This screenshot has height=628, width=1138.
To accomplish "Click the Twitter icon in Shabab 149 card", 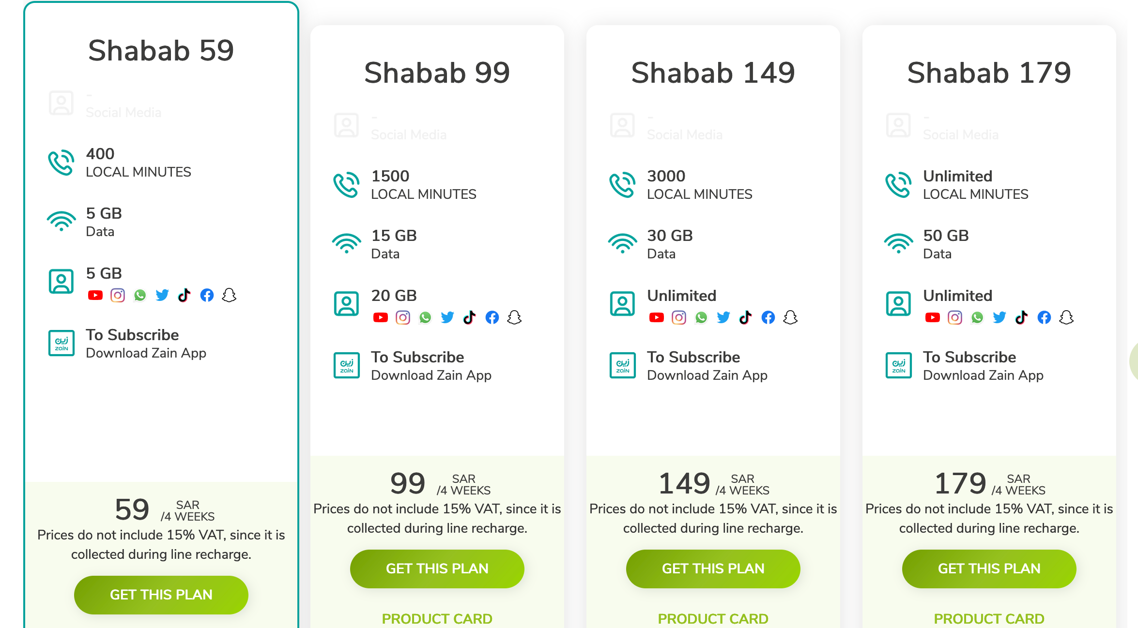I will pos(723,317).
